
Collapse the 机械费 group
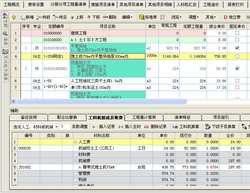click(x=76, y=161)
